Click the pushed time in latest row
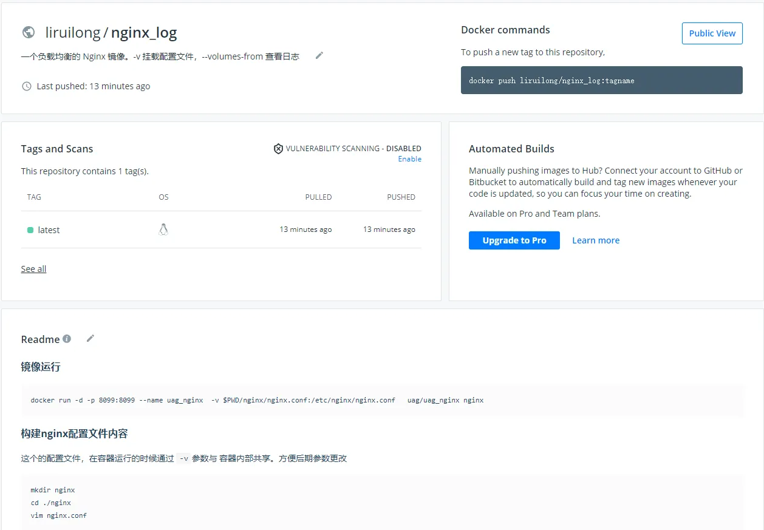This screenshot has height=530, width=764. click(x=389, y=229)
